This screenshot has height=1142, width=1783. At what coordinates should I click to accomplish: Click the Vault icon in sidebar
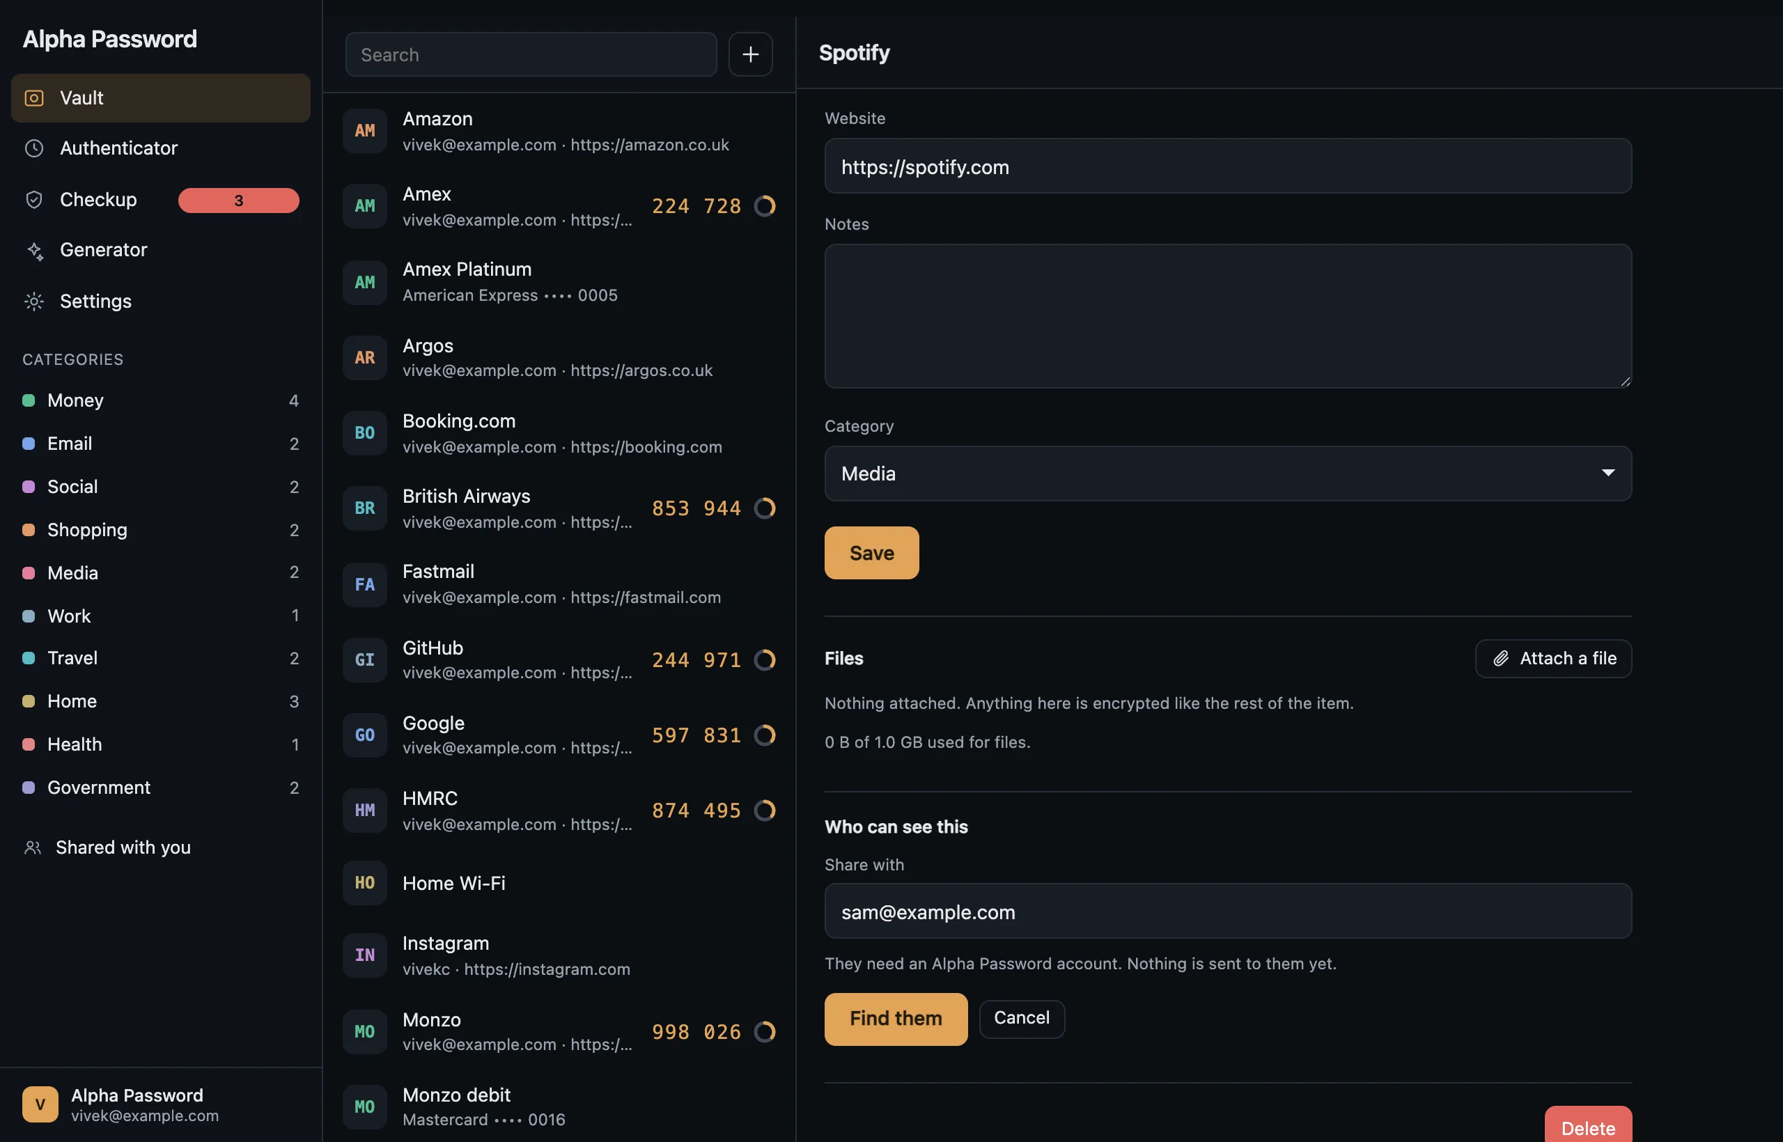pyautogui.click(x=34, y=98)
